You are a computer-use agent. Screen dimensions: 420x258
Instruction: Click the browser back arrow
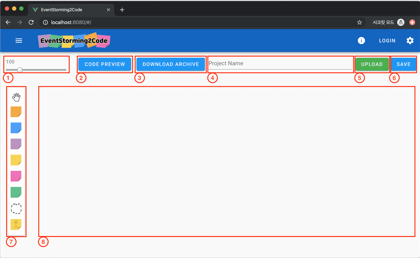(x=8, y=22)
